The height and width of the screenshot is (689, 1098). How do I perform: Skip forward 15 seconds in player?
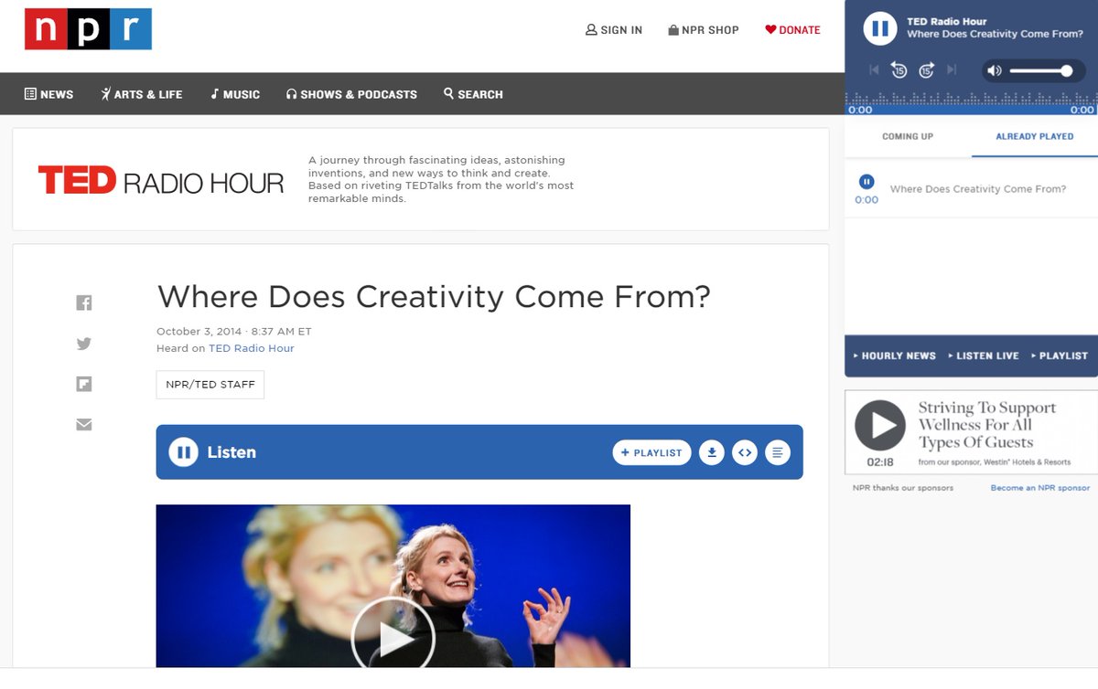926,70
